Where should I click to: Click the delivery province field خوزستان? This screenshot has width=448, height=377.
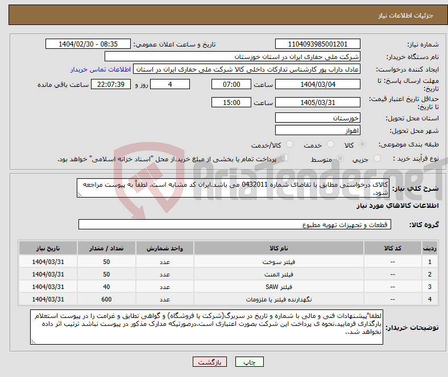click(x=317, y=118)
